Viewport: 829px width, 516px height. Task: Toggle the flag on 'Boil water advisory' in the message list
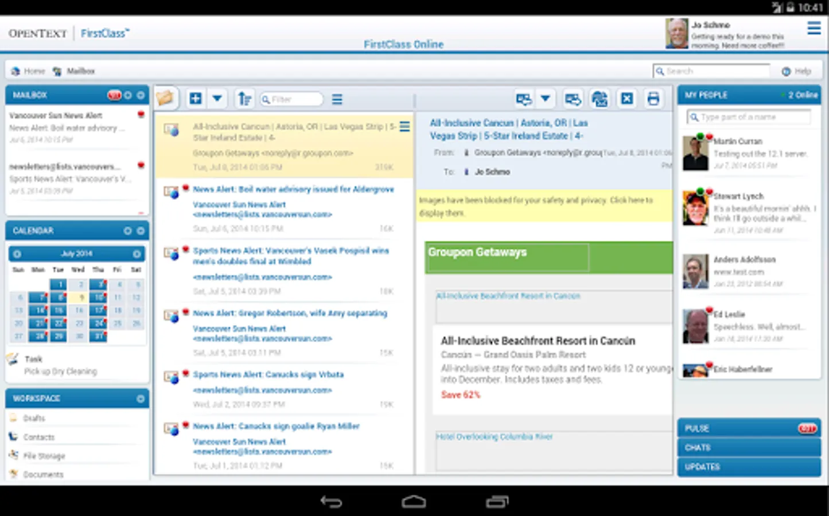click(186, 188)
